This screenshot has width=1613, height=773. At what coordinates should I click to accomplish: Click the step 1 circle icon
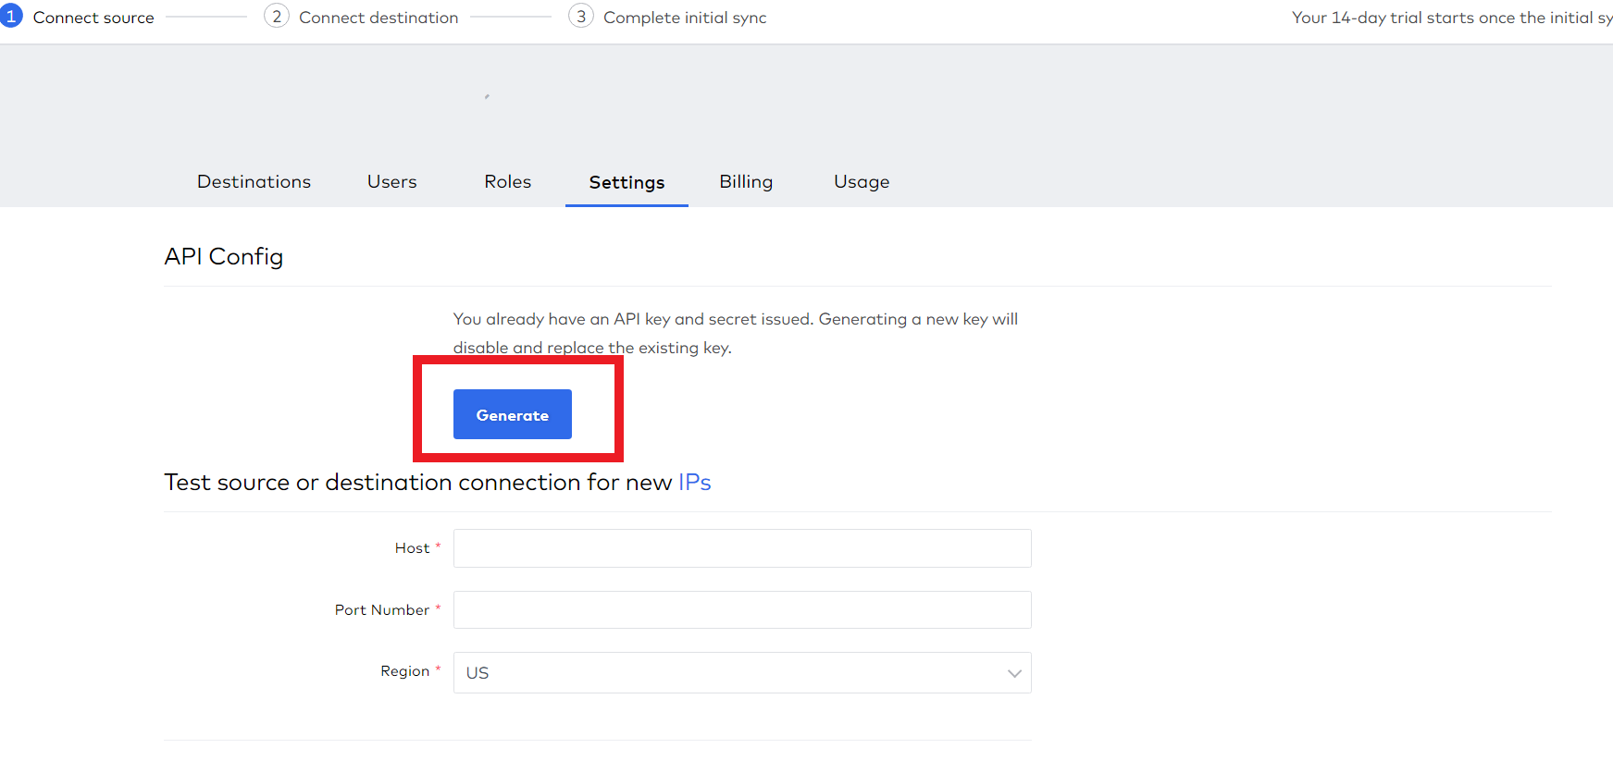point(11,17)
